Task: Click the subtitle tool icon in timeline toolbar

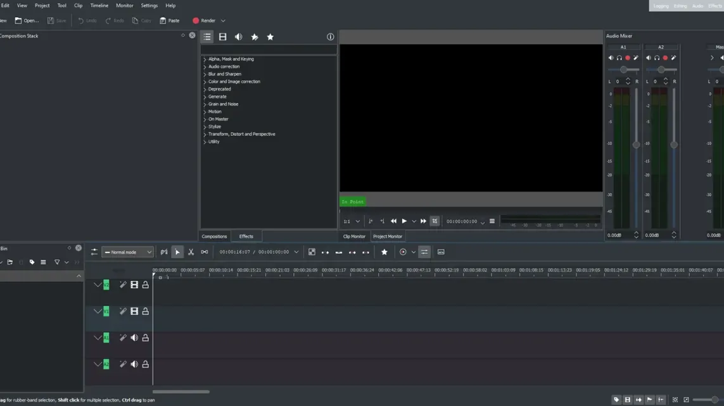Action: (x=441, y=252)
